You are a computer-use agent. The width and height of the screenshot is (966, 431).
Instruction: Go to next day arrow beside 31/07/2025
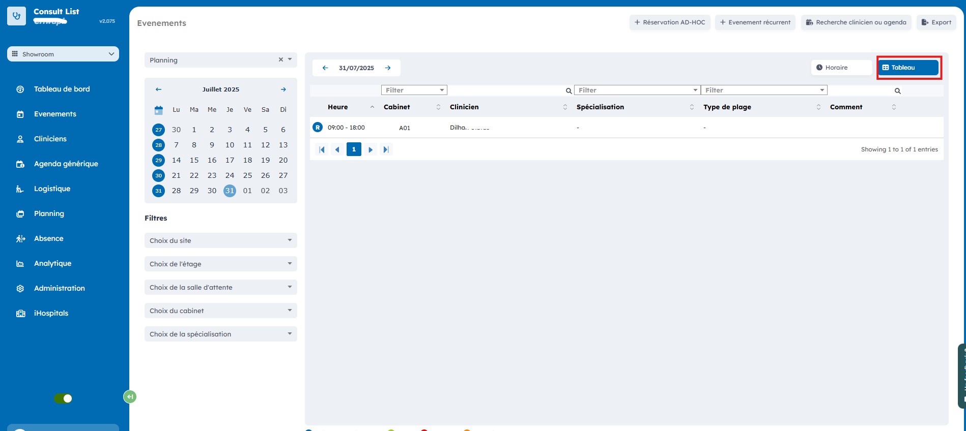(x=388, y=68)
